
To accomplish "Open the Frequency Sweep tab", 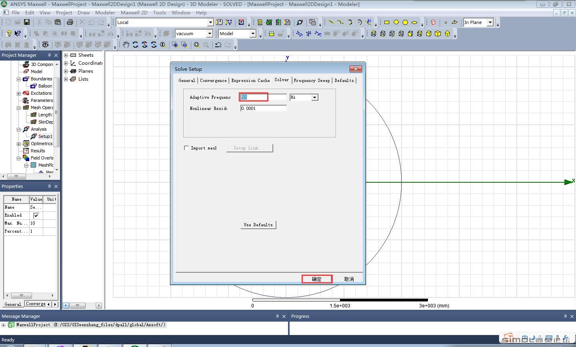I will pyautogui.click(x=312, y=80).
